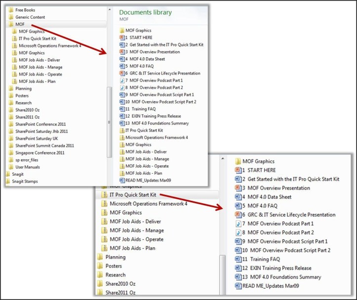Screen dimensions: 357x300
Task: Click the Free Books folder icon
Action: click(10, 10)
